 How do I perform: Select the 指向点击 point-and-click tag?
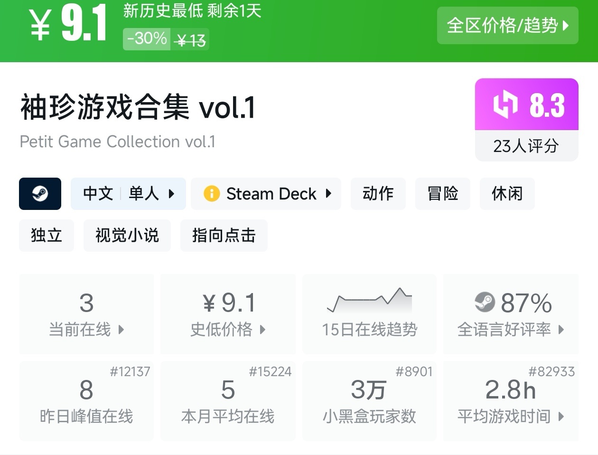[224, 236]
